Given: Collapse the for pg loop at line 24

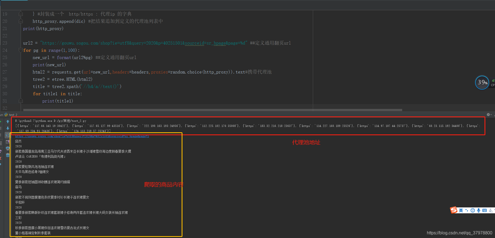Looking at the screenshot, I should (21, 50).
